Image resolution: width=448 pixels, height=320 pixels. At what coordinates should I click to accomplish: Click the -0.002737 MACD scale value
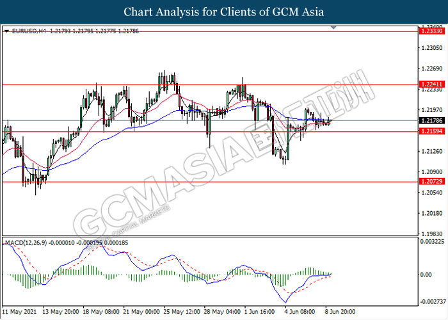coord(431,301)
